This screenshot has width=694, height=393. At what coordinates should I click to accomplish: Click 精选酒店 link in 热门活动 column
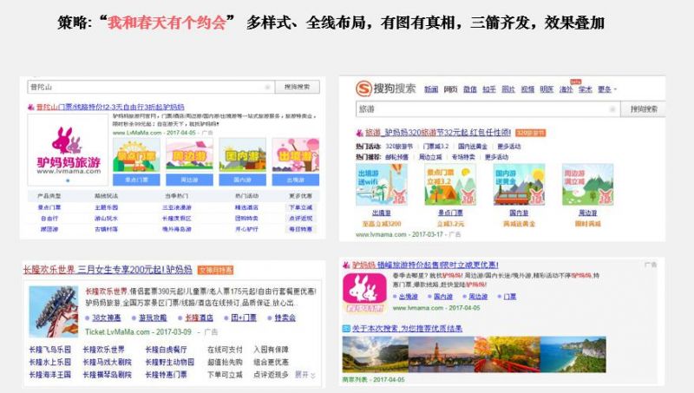pos(246,207)
